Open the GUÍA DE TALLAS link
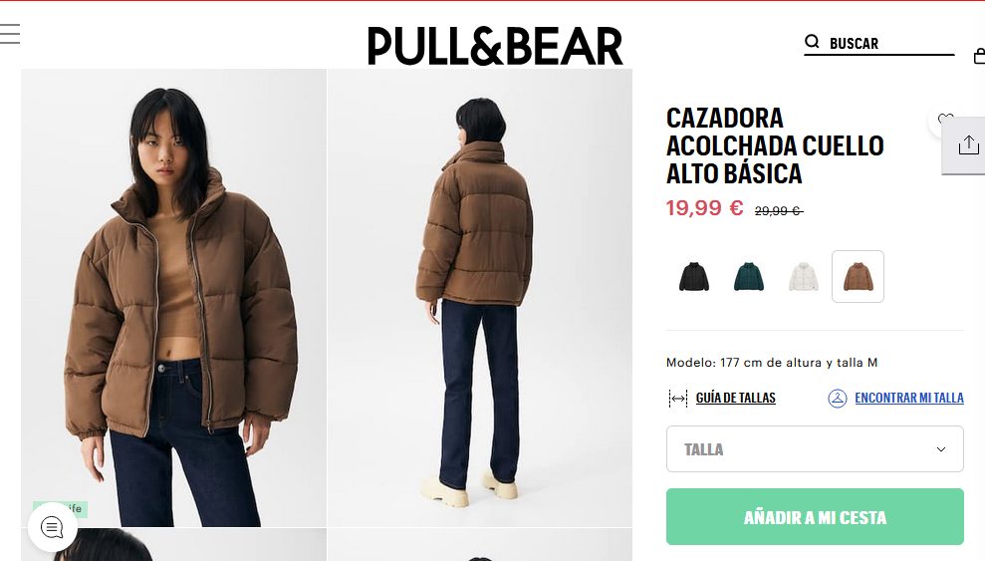The width and height of the screenshot is (985, 561). click(736, 399)
